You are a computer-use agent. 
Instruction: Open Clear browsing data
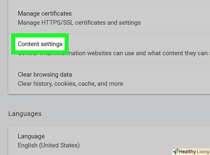click(45, 74)
